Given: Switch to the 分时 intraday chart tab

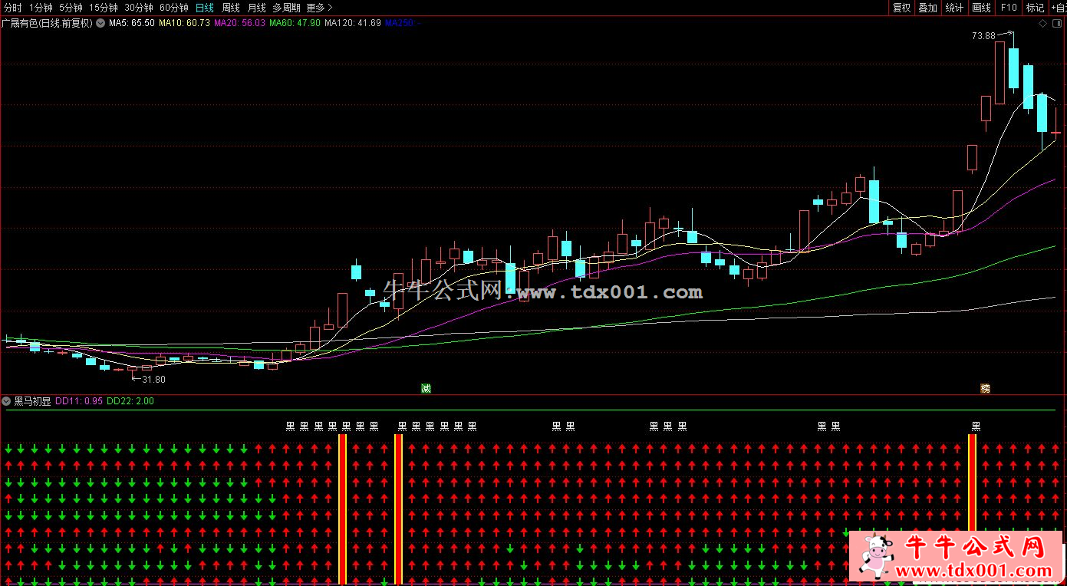Looking at the screenshot, I should coord(12,8).
